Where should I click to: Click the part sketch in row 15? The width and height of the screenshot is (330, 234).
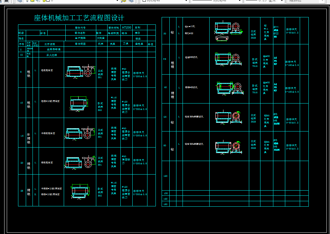(80, 133)
